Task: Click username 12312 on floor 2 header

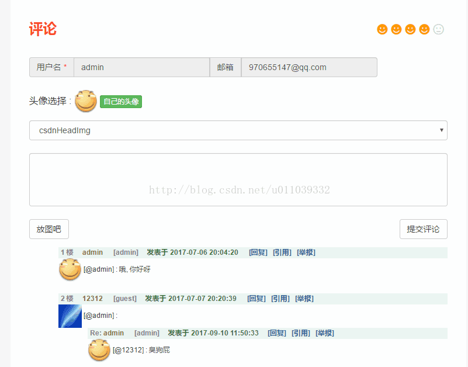Action: coord(92,299)
